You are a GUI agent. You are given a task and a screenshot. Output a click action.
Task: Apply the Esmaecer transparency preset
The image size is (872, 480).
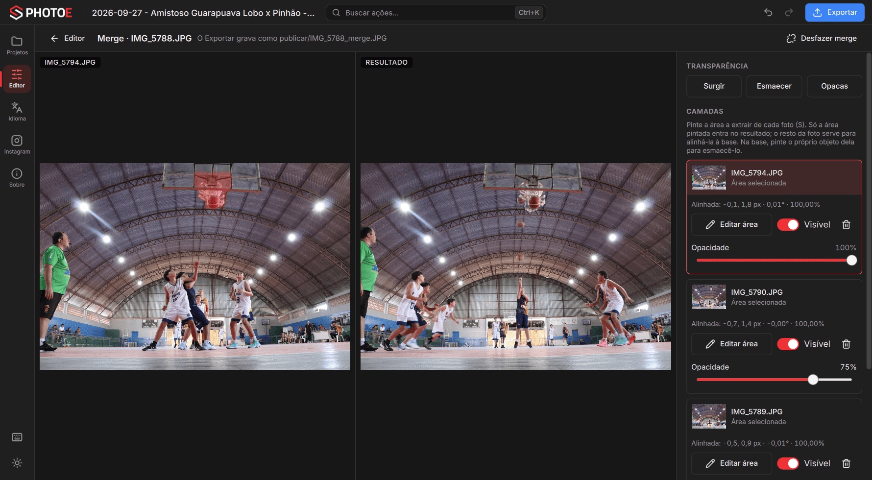[774, 86]
